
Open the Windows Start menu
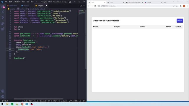pyautogui.click(x=2, y=104)
